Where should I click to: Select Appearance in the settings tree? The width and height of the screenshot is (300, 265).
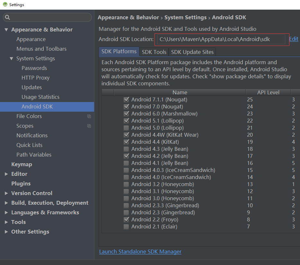(x=31, y=39)
